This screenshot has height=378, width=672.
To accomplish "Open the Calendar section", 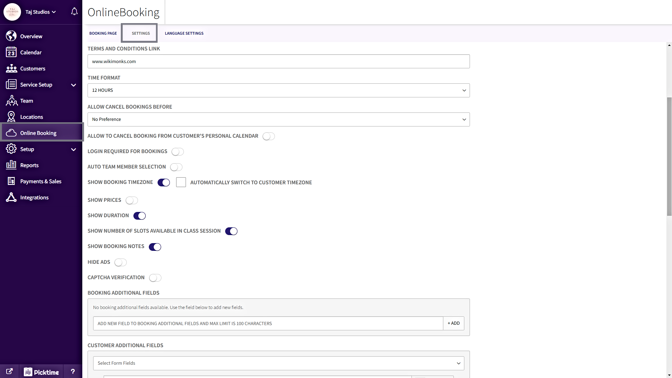I will pos(32,52).
